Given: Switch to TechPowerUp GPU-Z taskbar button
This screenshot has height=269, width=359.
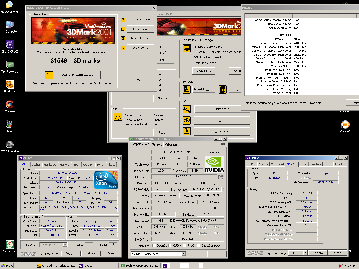Looking at the screenshot, I should pyautogui.click(x=140, y=266).
